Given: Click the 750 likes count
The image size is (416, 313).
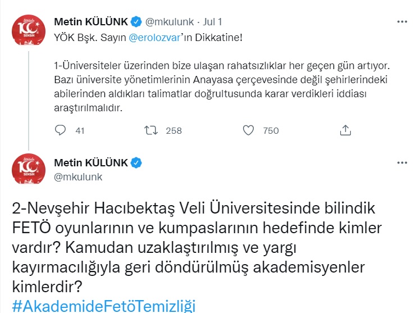Looking at the screenshot, I should [271, 130].
